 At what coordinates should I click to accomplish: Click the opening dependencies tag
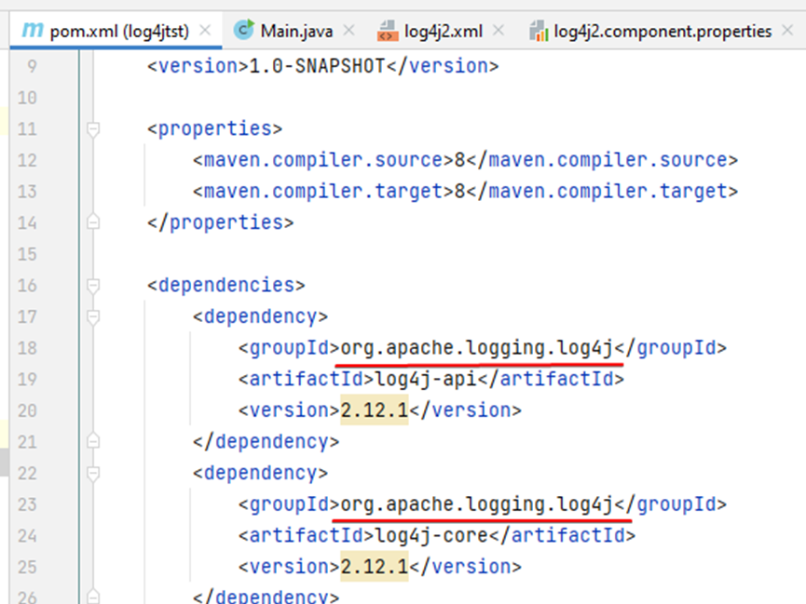point(226,286)
